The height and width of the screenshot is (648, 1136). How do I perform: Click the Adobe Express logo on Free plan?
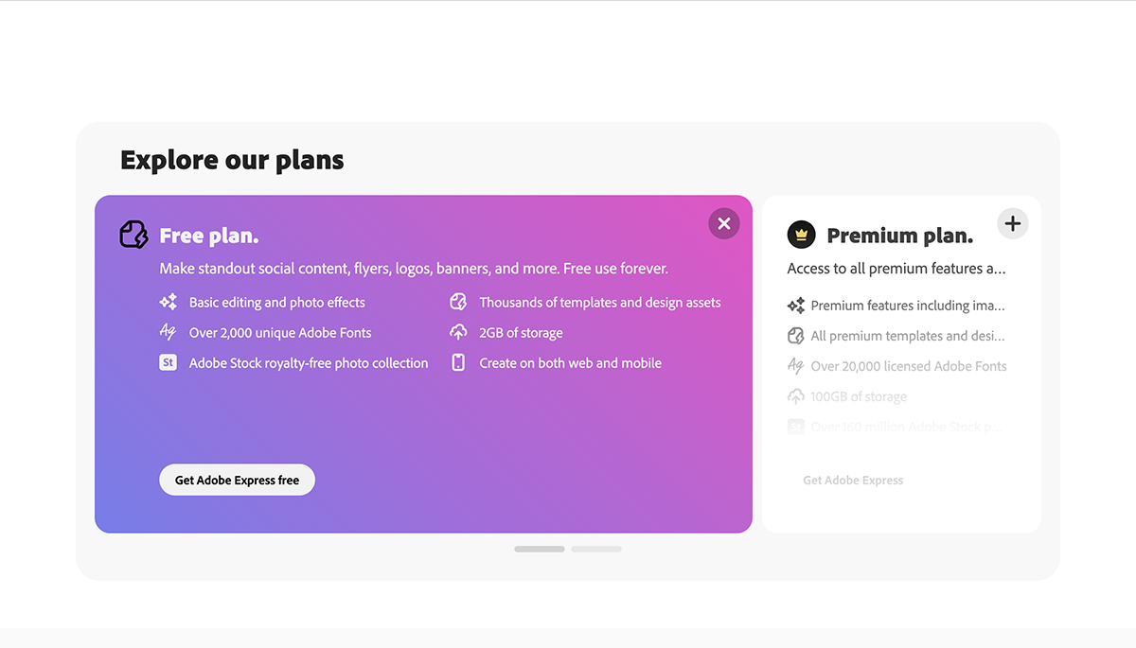tap(133, 234)
